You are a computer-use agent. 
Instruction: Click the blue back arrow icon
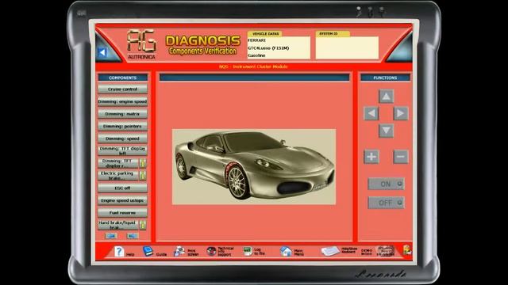102,52
